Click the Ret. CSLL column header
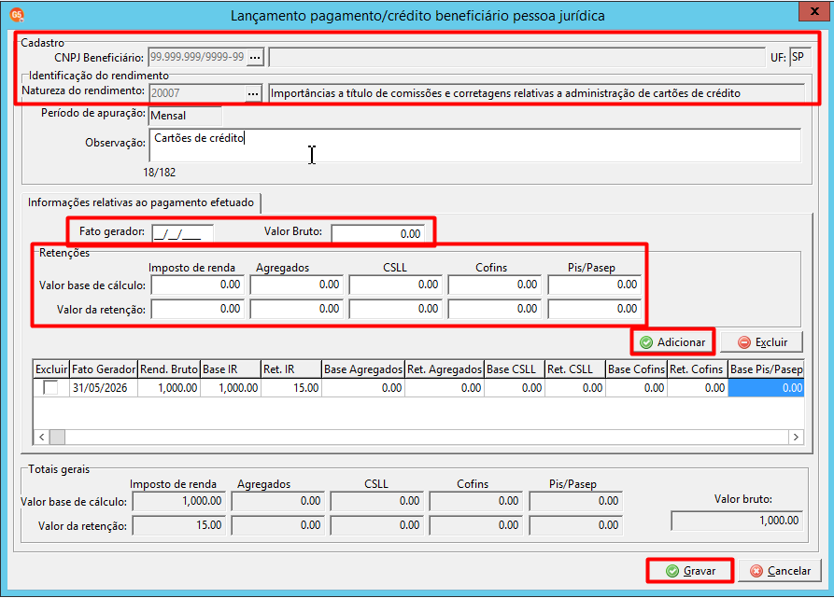 575,369
